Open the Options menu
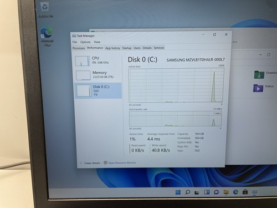Viewport: 277px width, 208px height. click(85, 42)
